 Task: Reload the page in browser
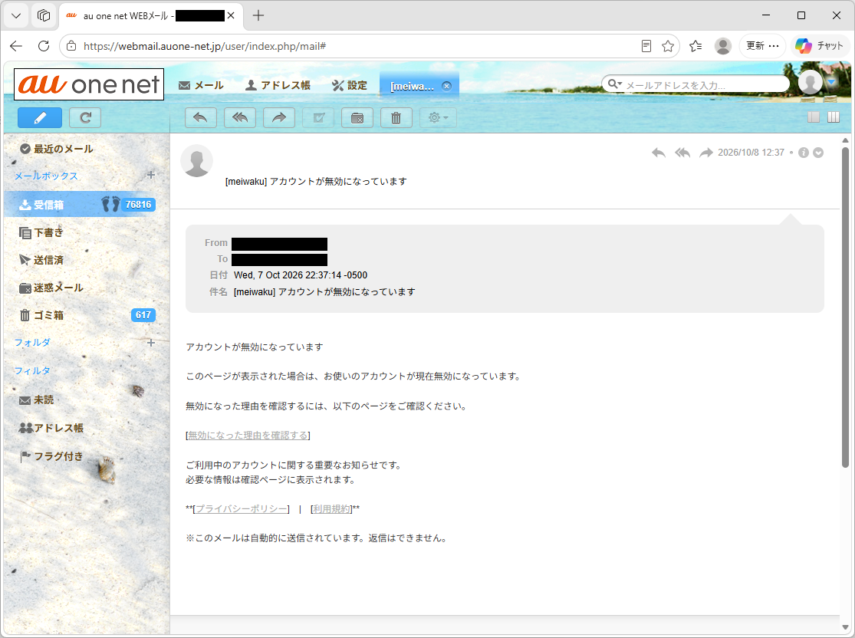[44, 46]
